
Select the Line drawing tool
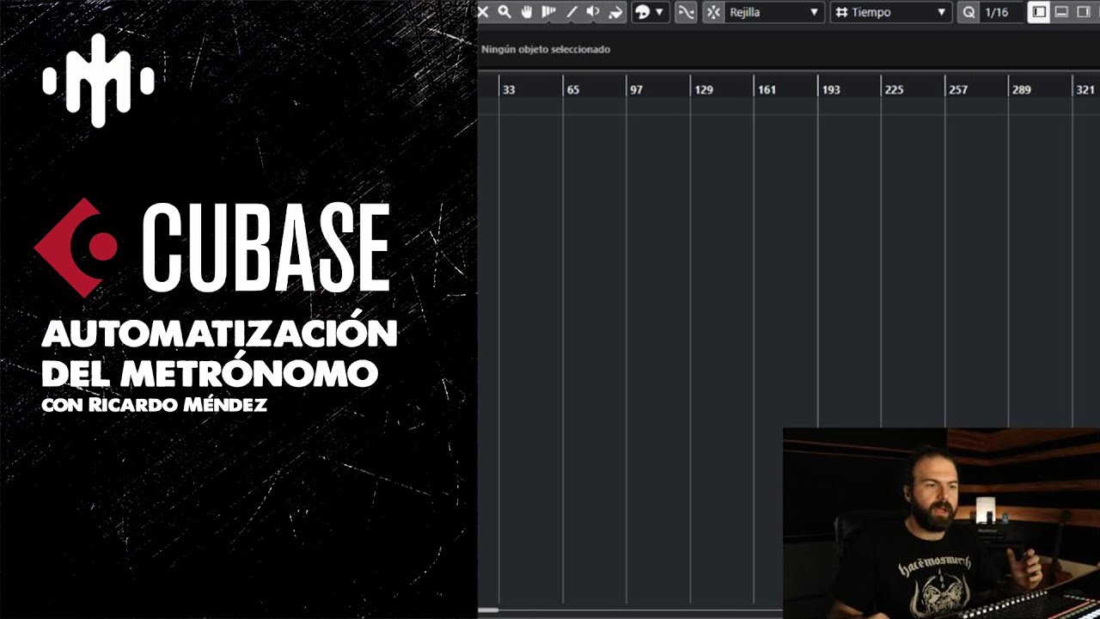[571, 12]
